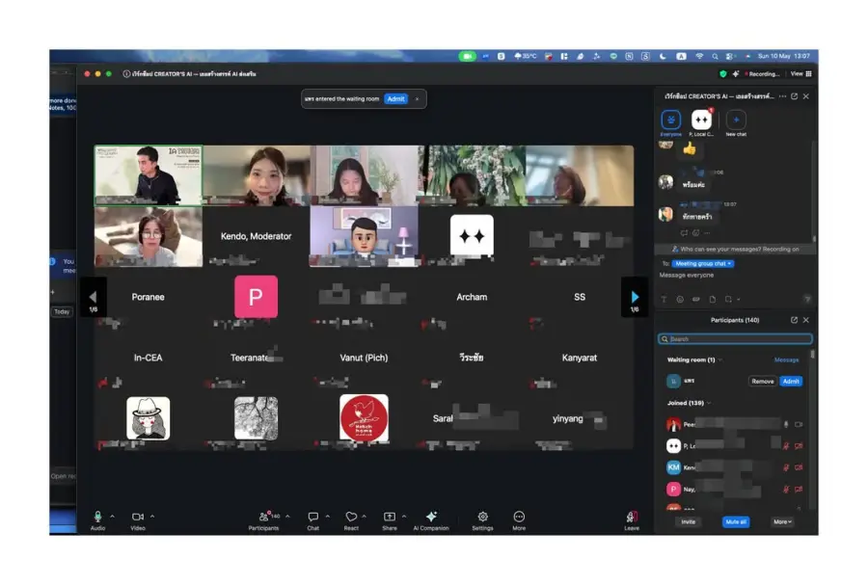Screen dimensions: 868x585
Task: Click the Recording status indicator
Action: point(762,73)
